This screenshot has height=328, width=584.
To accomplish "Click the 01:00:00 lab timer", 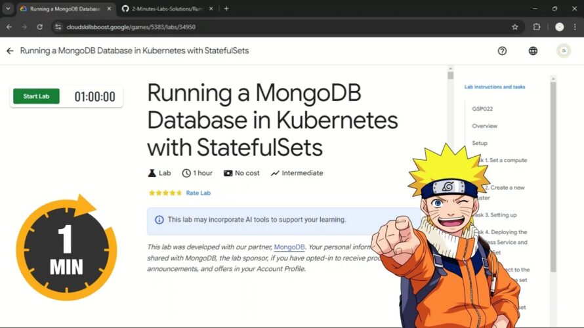I will (94, 97).
